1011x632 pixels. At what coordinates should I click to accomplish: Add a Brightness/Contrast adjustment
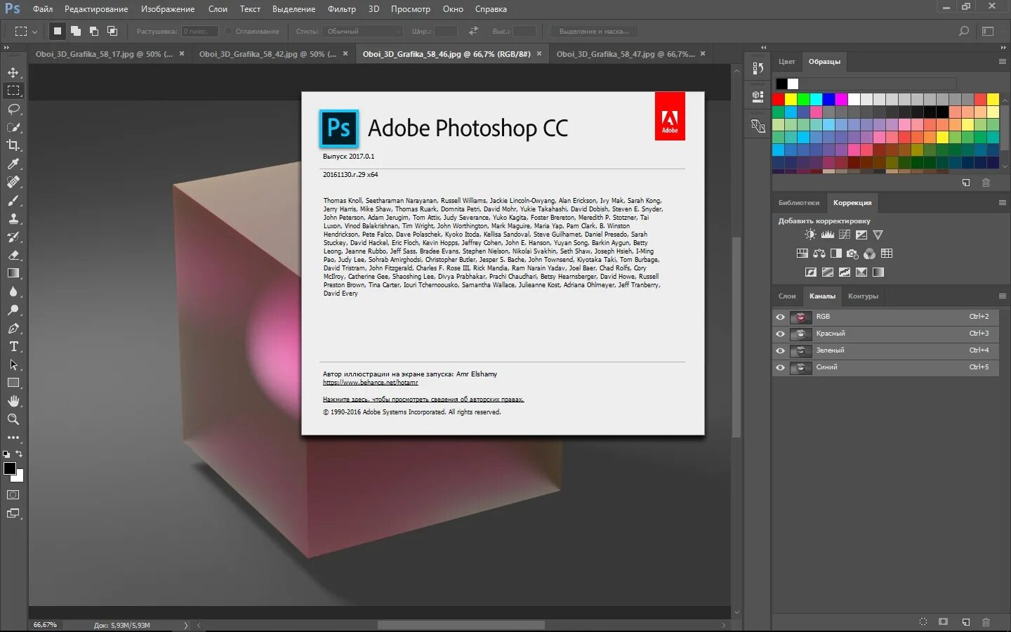click(810, 235)
